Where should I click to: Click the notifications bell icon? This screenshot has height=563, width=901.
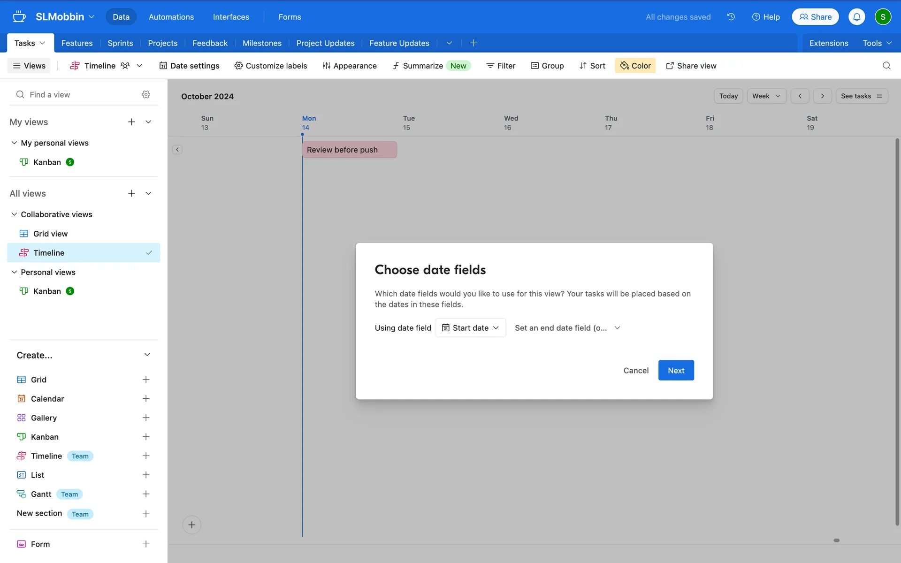[856, 17]
